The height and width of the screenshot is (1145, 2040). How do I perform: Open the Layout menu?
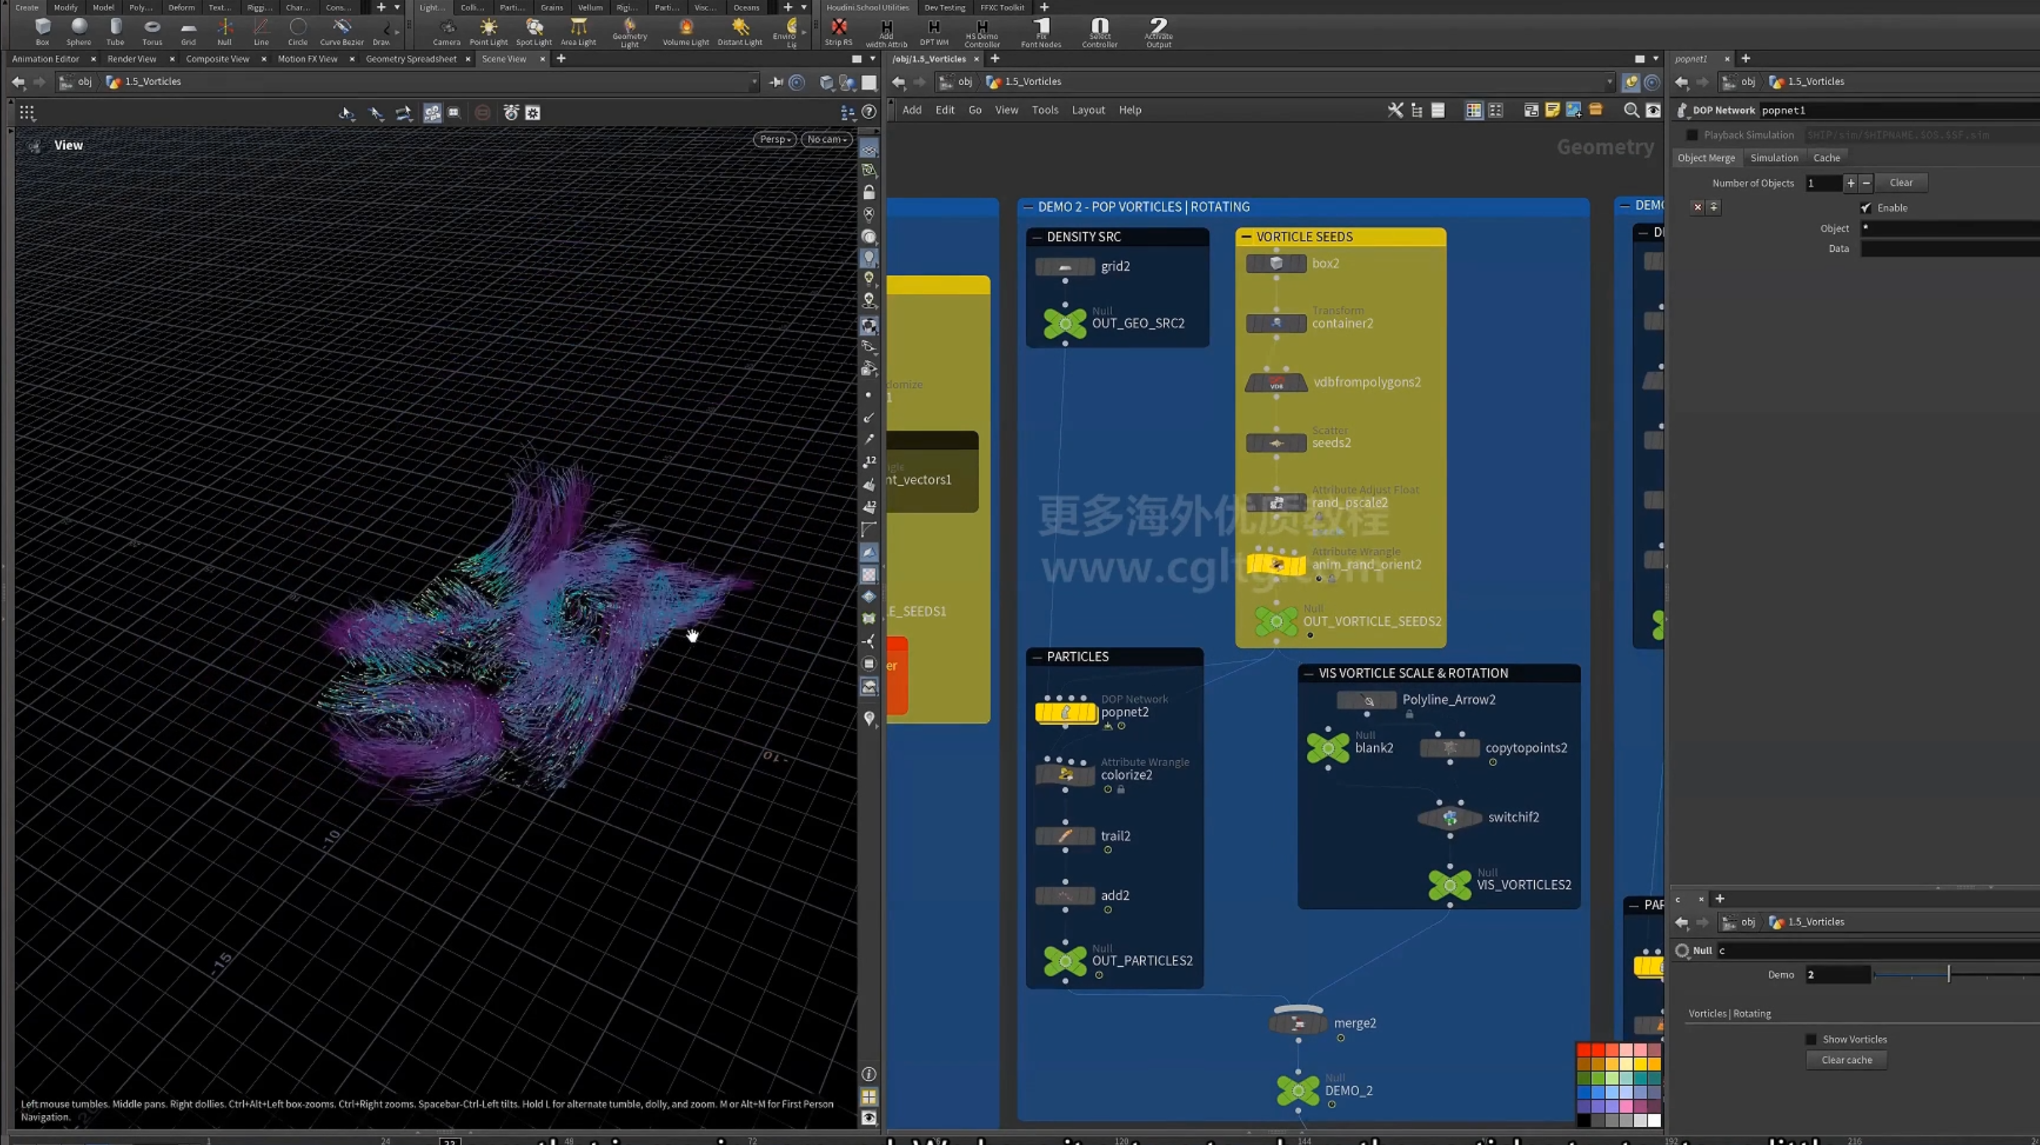(x=1088, y=110)
